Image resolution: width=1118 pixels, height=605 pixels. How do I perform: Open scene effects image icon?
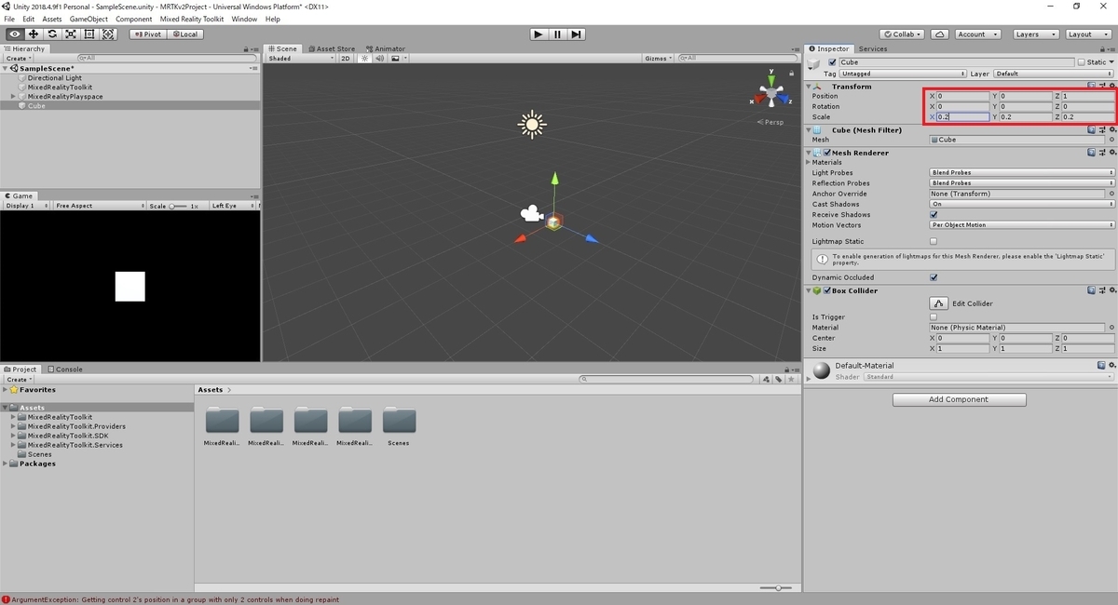click(x=395, y=58)
